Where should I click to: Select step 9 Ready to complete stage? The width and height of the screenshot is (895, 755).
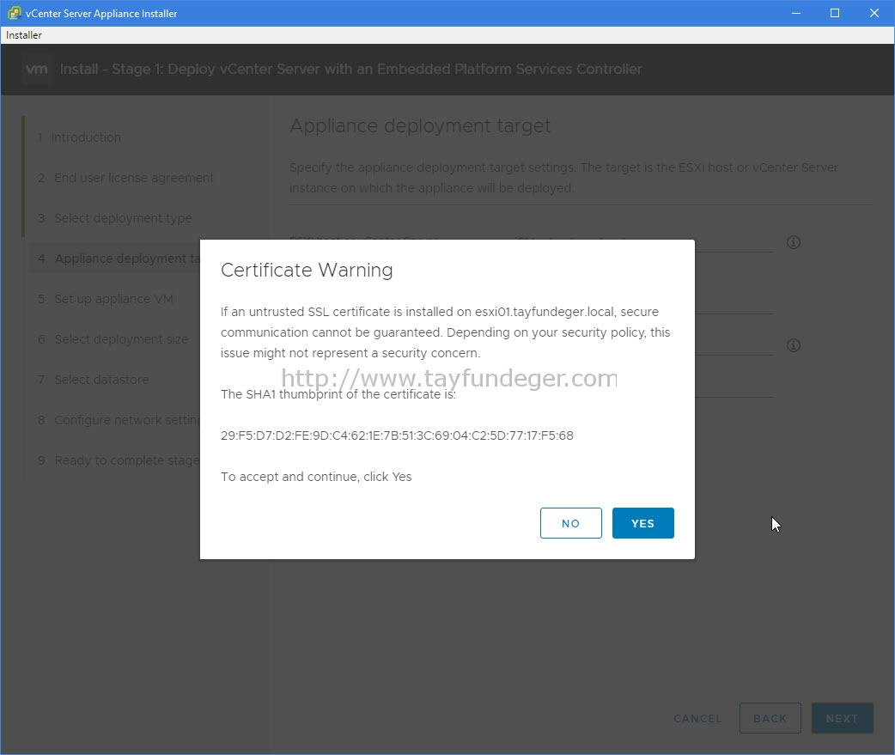pyautogui.click(x=119, y=460)
